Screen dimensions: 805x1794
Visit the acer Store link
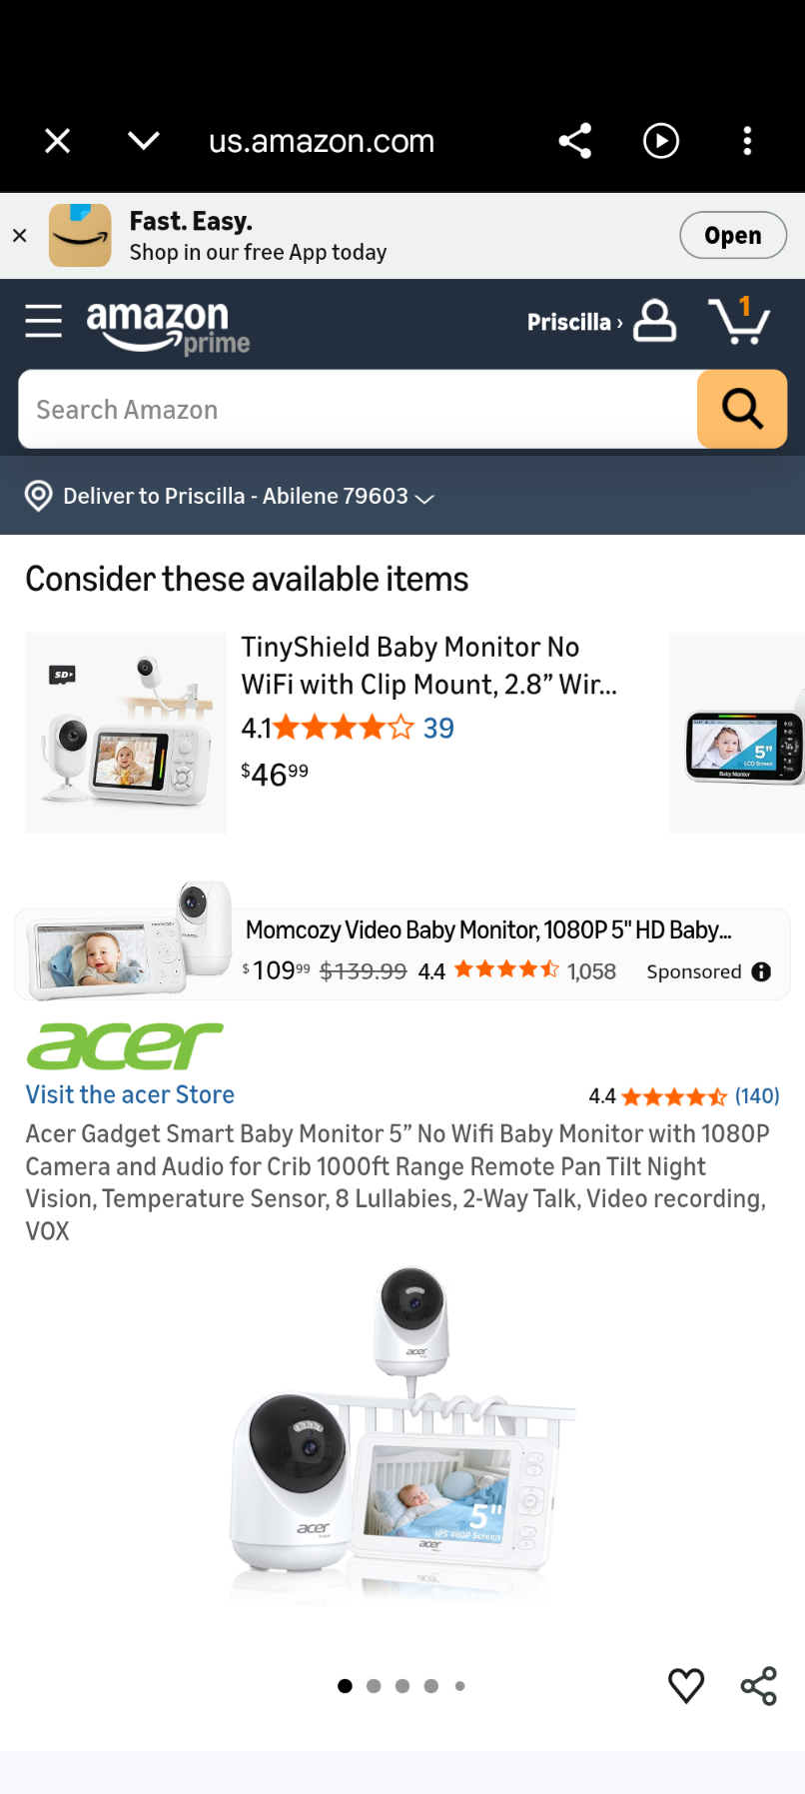click(130, 1094)
